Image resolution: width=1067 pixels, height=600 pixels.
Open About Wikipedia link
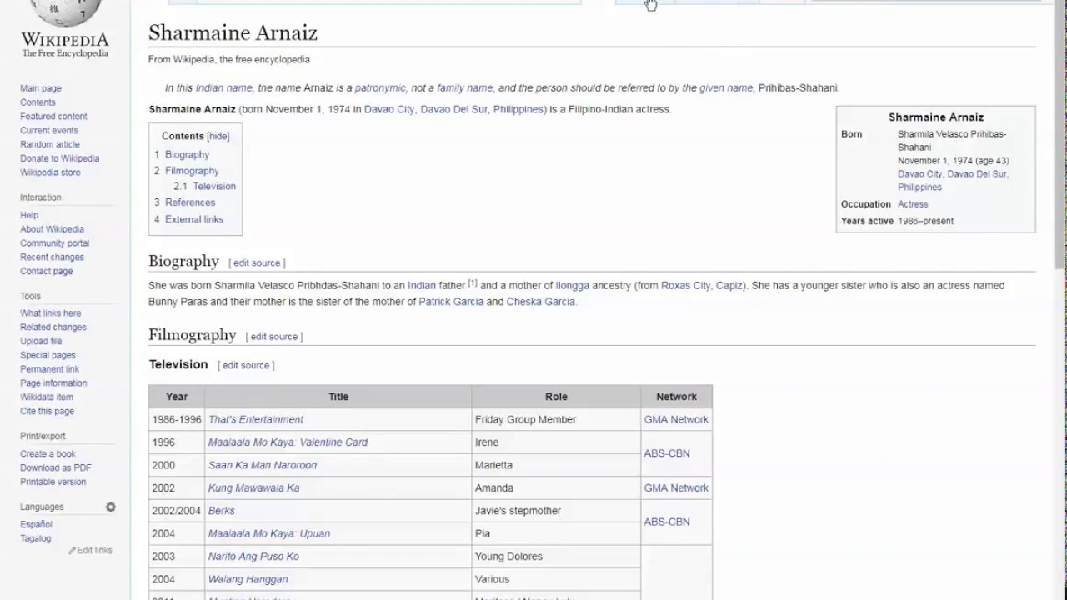click(x=52, y=229)
